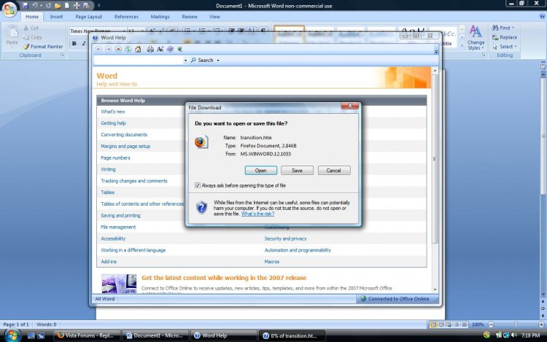Open the Security and privacy help link
This screenshot has height=342, width=547.
pyautogui.click(x=285, y=238)
